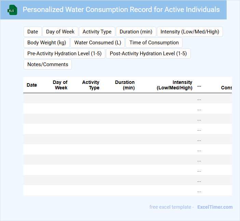Select the Notes/Comments tag
The image size is (240, 221).
tap(48, 64)
